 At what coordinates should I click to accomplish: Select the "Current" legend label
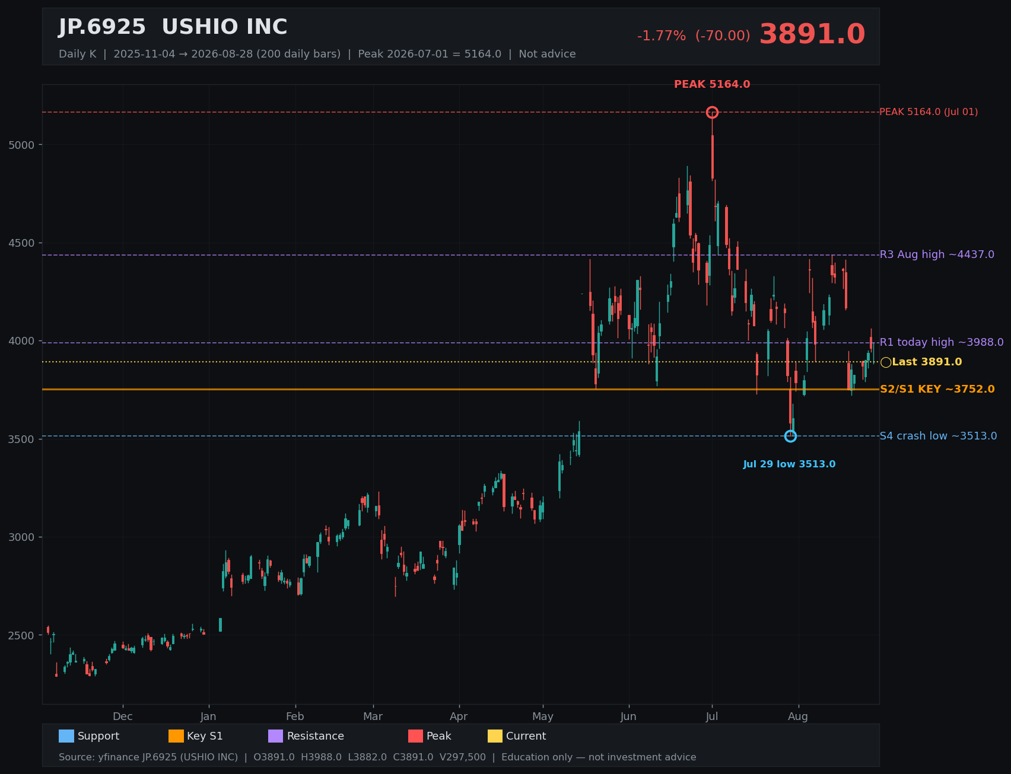(x=526, y=736)
